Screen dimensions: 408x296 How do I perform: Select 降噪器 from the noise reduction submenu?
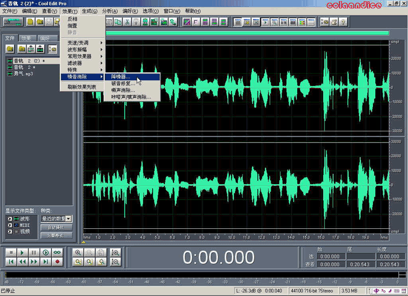(x=121, y=76)
